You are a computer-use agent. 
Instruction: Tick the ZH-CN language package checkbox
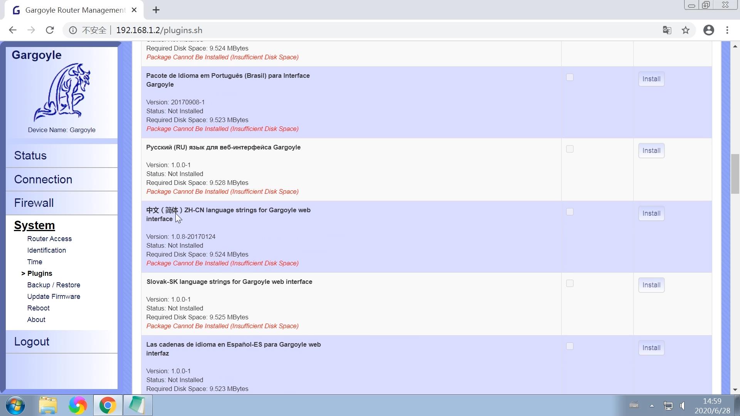coord(570,212)
